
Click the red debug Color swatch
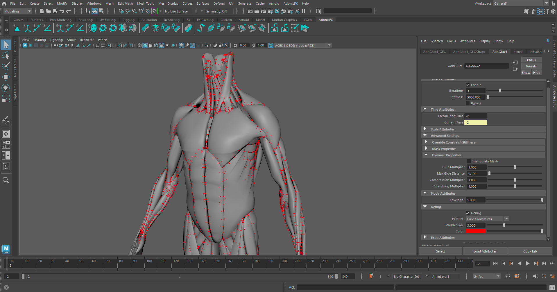(476, 231)
